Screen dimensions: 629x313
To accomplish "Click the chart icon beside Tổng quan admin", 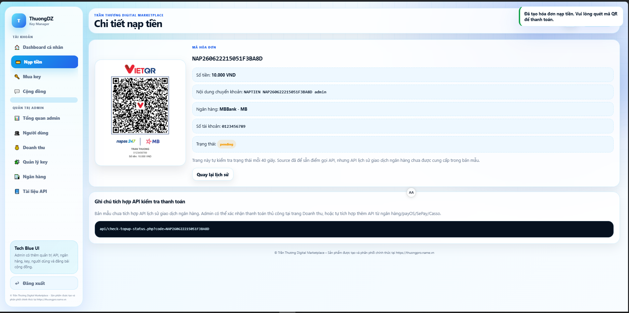I will tap(17, 118).
